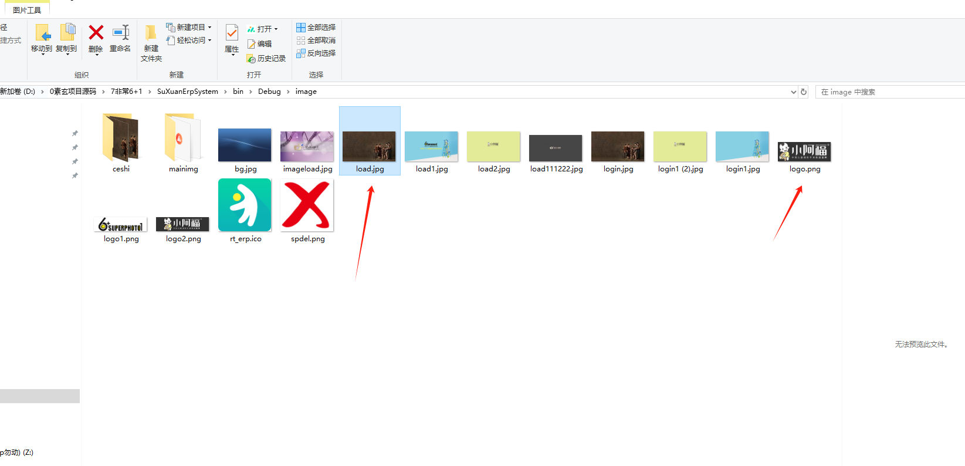Click the Debug breadcrumb in address bar

coord(269,92)
